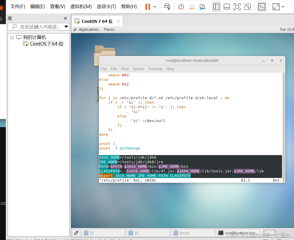Revert the VM to its snapshot

pos(192,7)
